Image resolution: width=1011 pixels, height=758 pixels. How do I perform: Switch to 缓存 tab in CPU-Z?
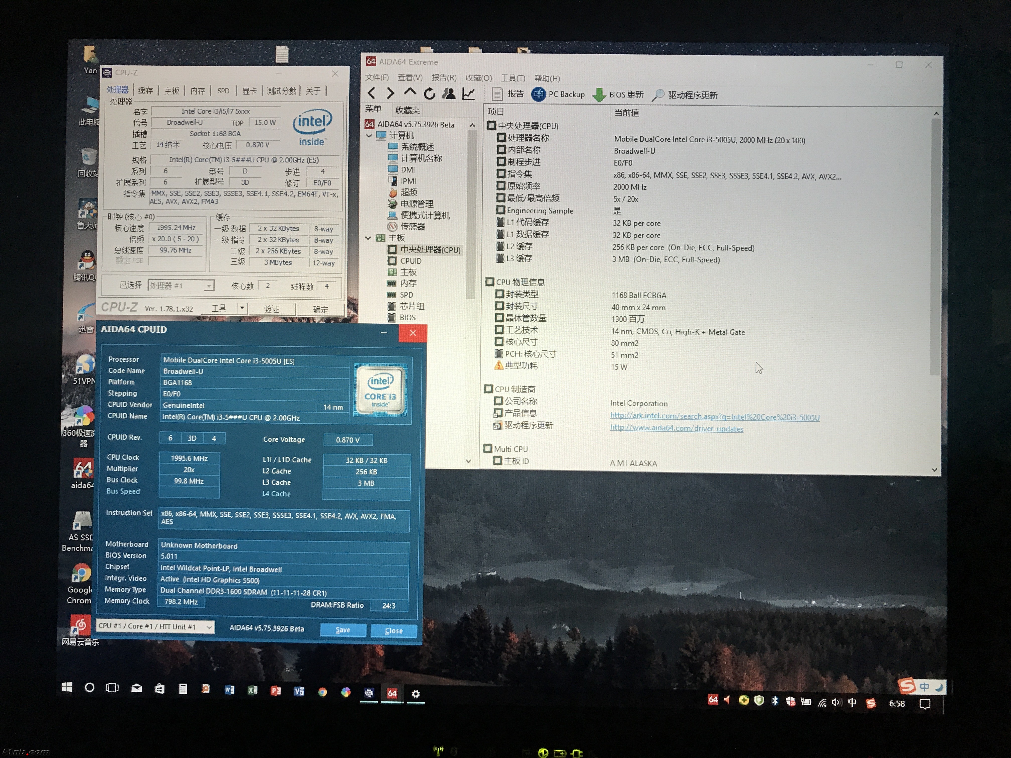146,90
